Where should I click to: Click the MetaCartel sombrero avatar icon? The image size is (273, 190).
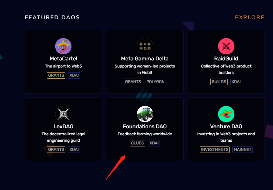click(x=63, y=46)
